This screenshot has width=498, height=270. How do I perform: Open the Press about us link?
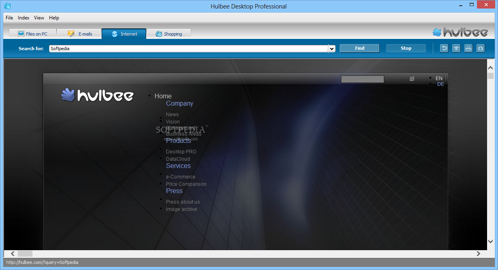183,202
